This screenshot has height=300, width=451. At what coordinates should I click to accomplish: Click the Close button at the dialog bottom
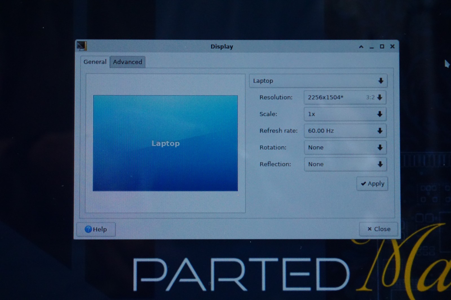click(x=379, y=229)
